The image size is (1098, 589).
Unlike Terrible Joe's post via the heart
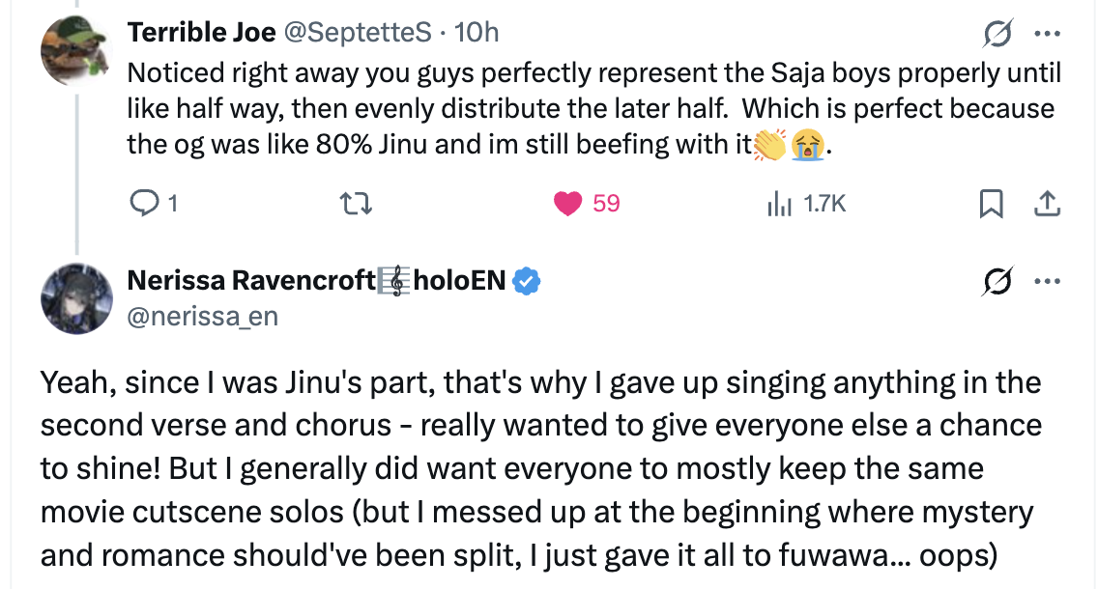[568, 204]
